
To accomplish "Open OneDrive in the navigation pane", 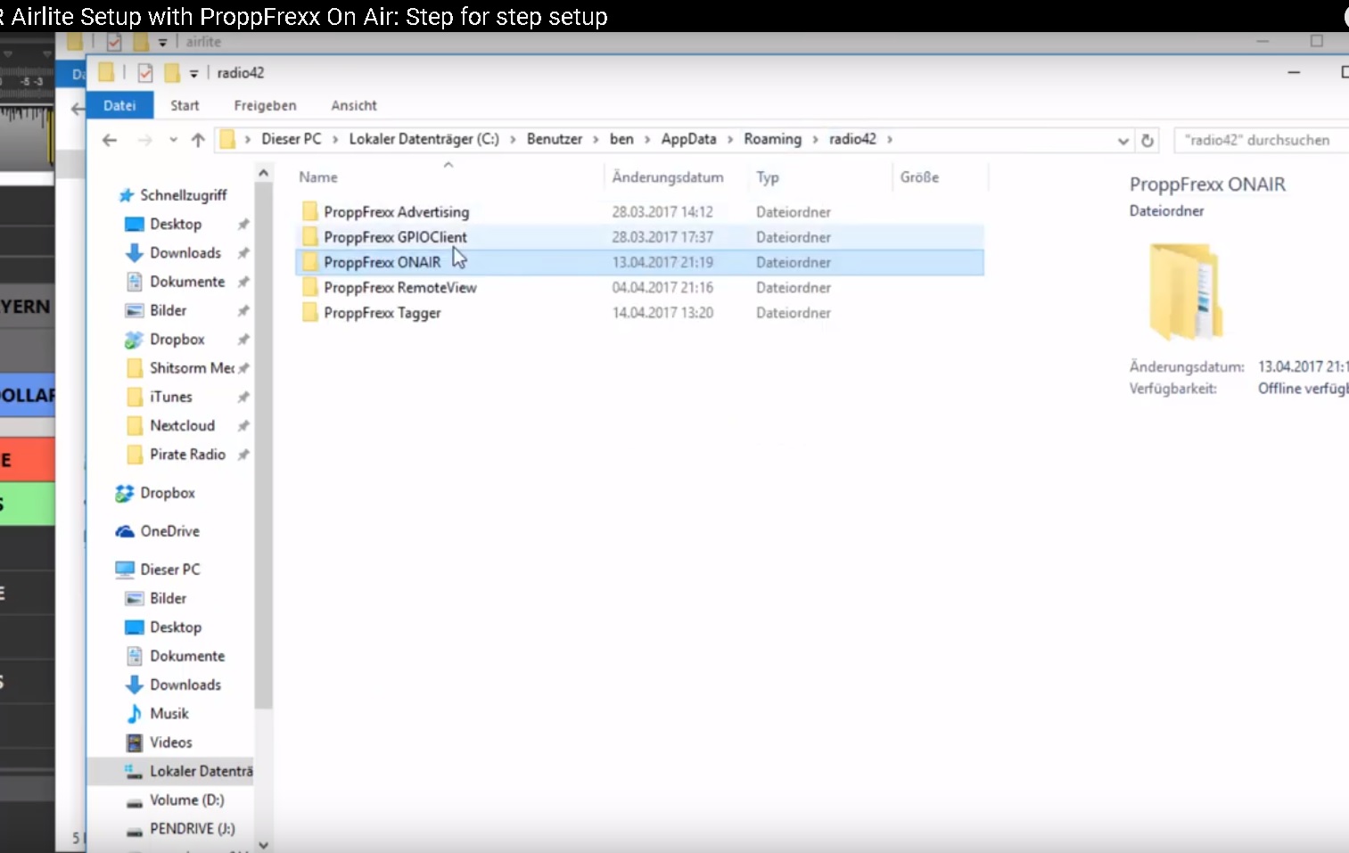I will click(x=169, y=531).
